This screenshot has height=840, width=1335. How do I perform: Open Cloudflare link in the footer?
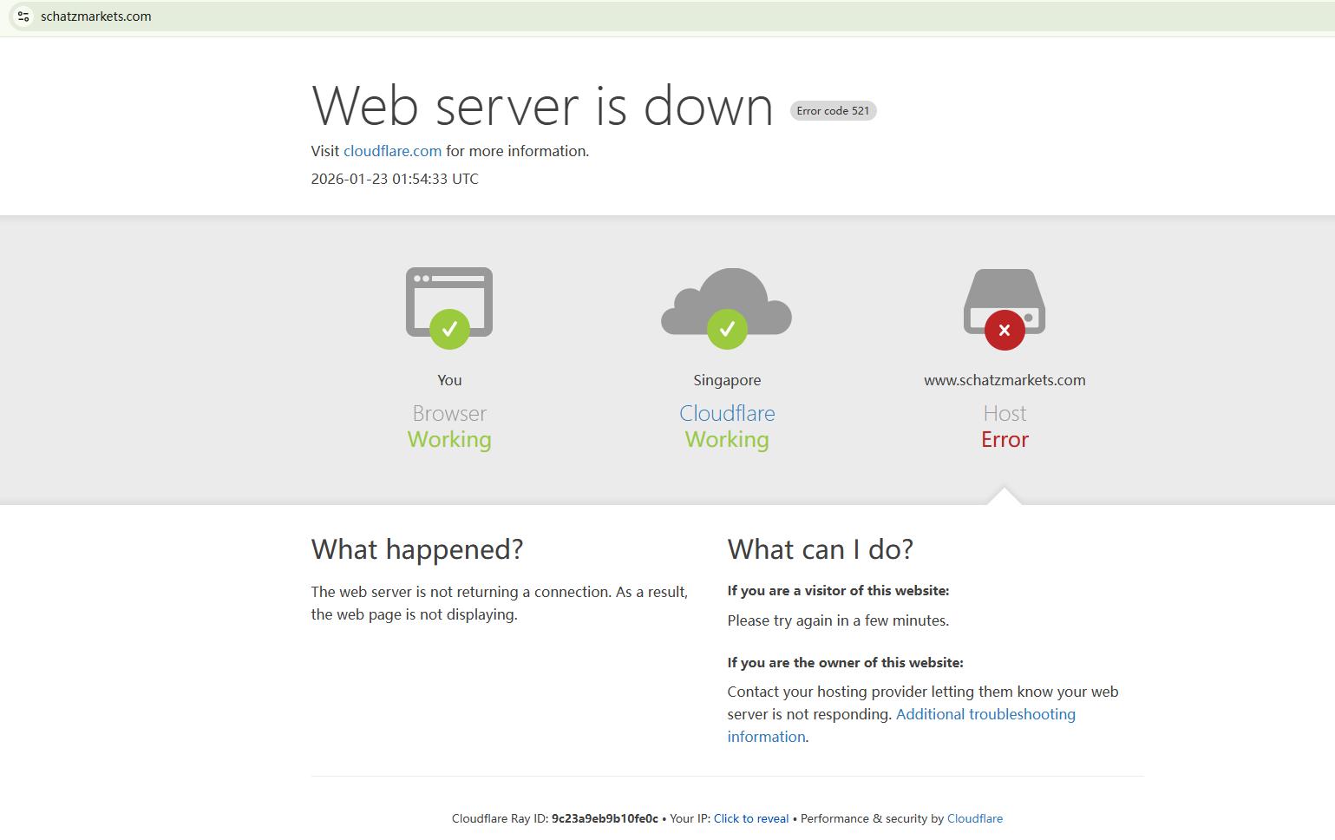tap(975, 818)
